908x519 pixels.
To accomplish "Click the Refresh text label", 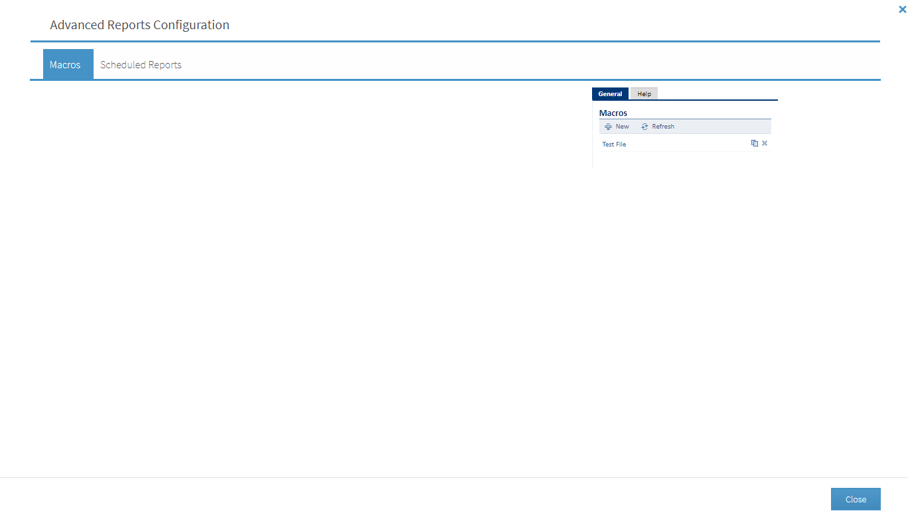I will tap(662, 127).
